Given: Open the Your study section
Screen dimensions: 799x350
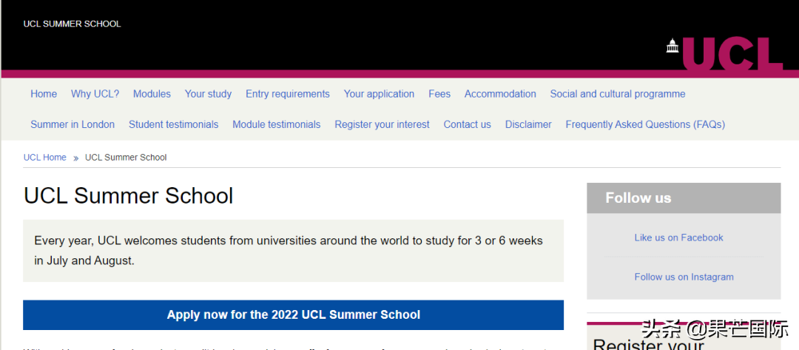Looking at the screenshot, I should [208, 94].
